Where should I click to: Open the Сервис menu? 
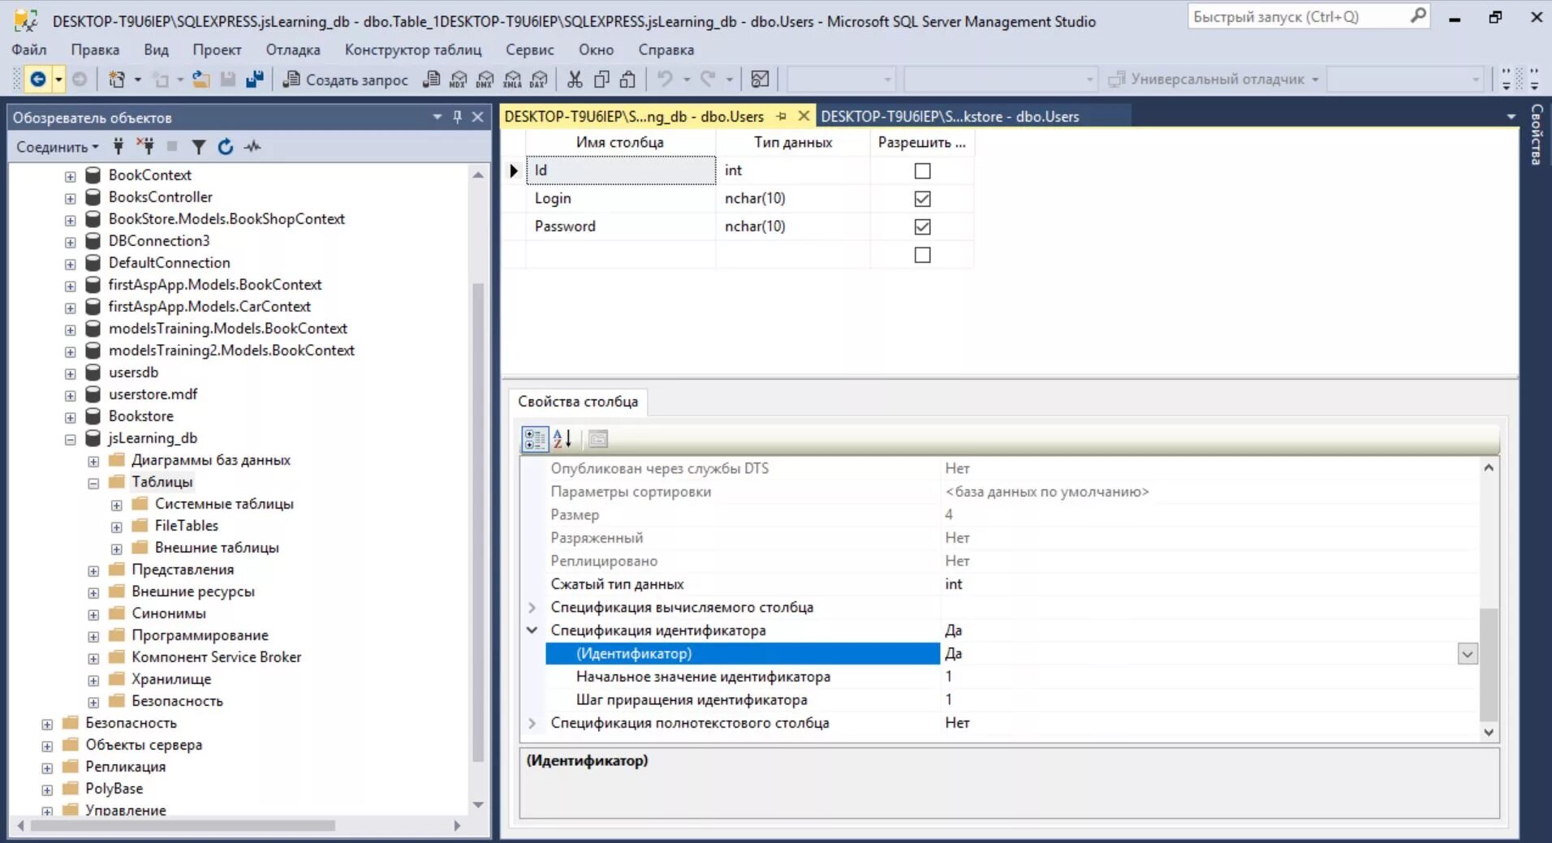point(530,49)
